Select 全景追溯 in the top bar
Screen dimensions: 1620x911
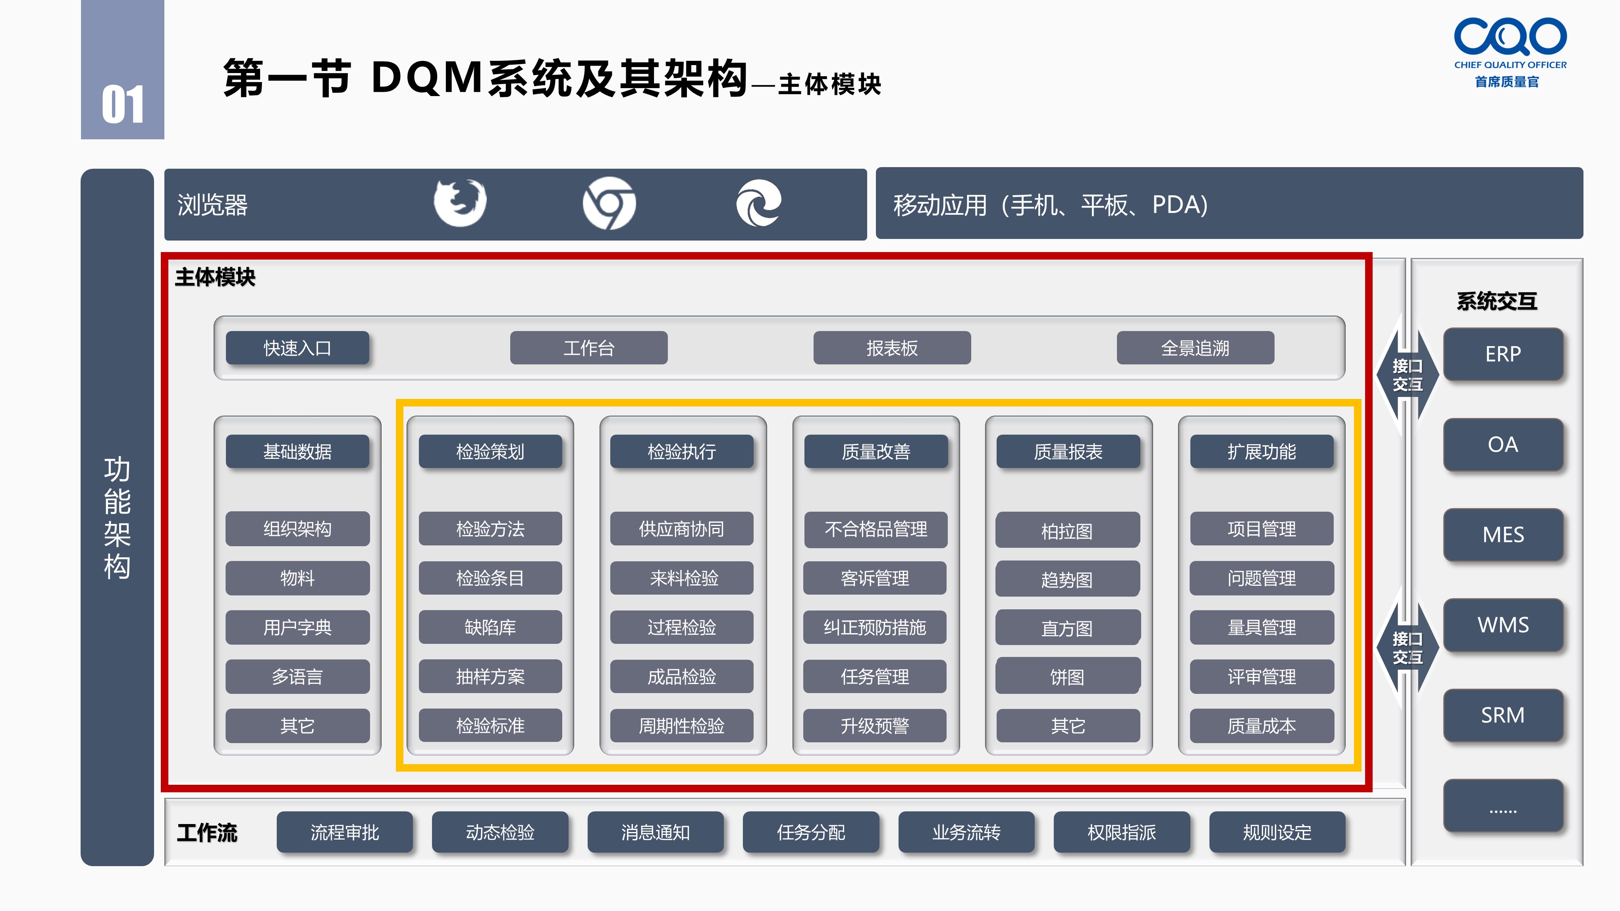pyautogui.click(x=1195, y=348)
